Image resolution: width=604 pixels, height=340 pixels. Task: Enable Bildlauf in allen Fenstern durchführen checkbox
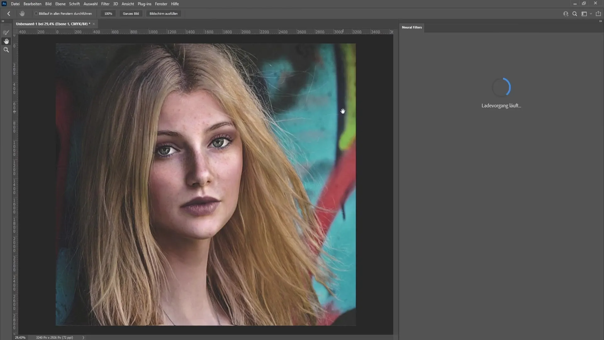[x=36, y=14]
